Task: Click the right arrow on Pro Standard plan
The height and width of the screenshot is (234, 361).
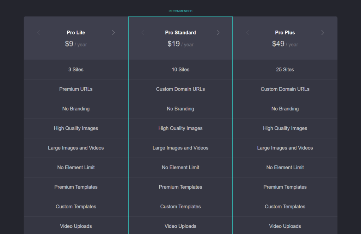Action: (x=218, y=32)
